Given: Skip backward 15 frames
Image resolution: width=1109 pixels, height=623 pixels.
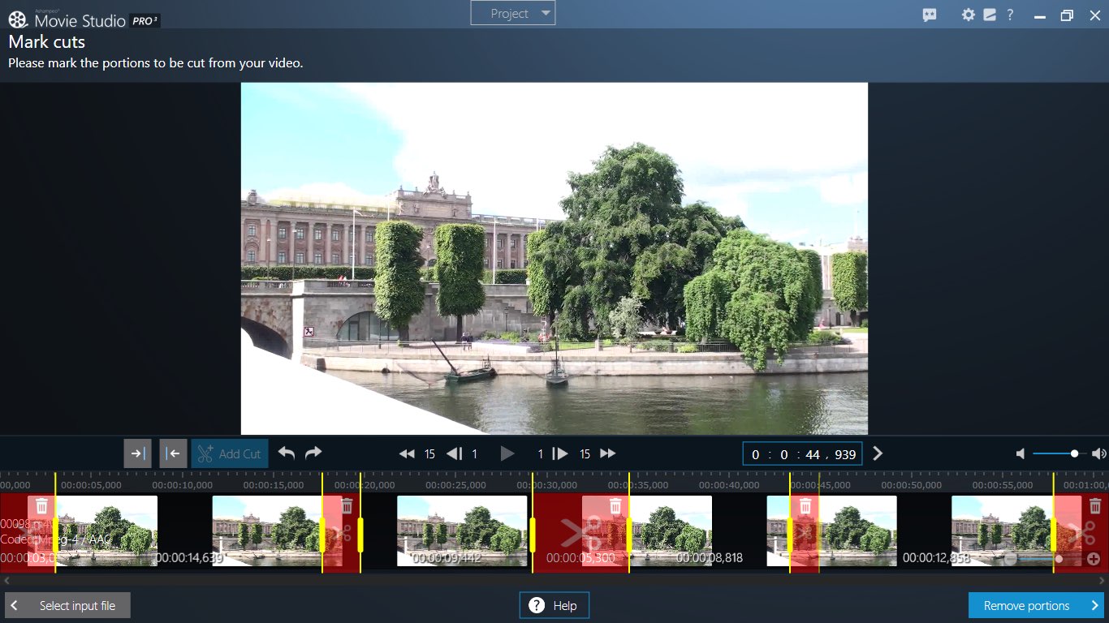Looking at the screenshot, I should [407, 453].
